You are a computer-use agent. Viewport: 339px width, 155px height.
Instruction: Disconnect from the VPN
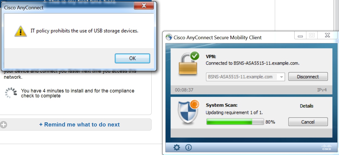[308, 77]
